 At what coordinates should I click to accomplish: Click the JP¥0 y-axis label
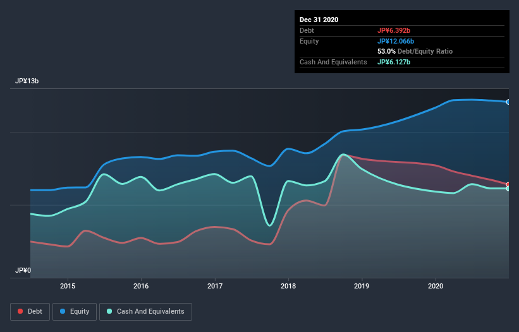[x=23, y=271]
